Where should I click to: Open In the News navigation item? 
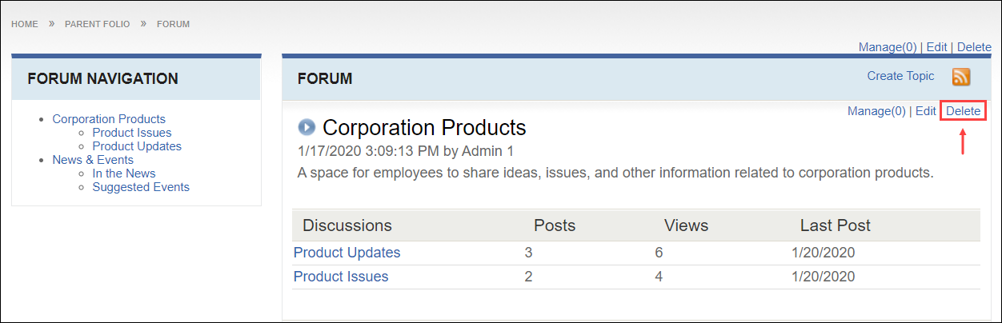point(124,173)
